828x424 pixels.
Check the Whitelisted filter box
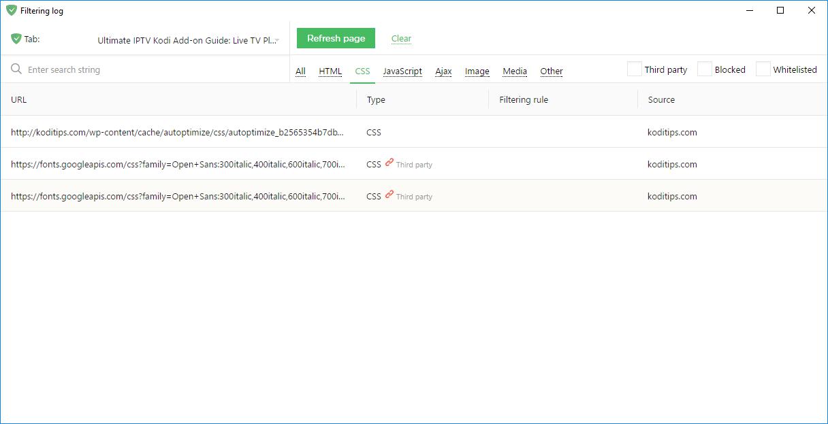pyautogui.click(x=763, y=69)
